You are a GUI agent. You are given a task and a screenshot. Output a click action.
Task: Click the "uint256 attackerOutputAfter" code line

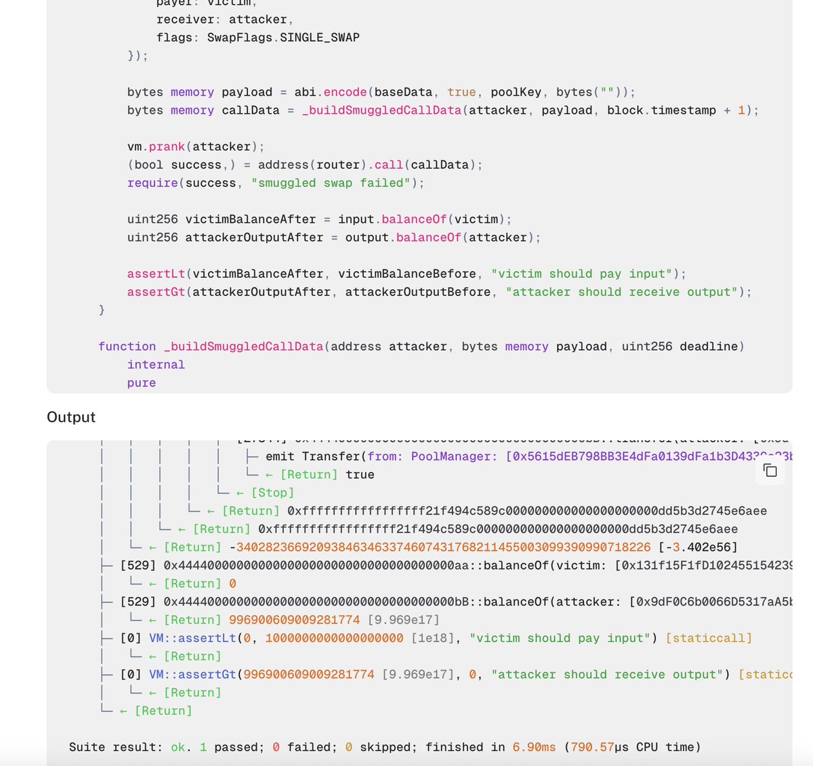click(334, 238)
